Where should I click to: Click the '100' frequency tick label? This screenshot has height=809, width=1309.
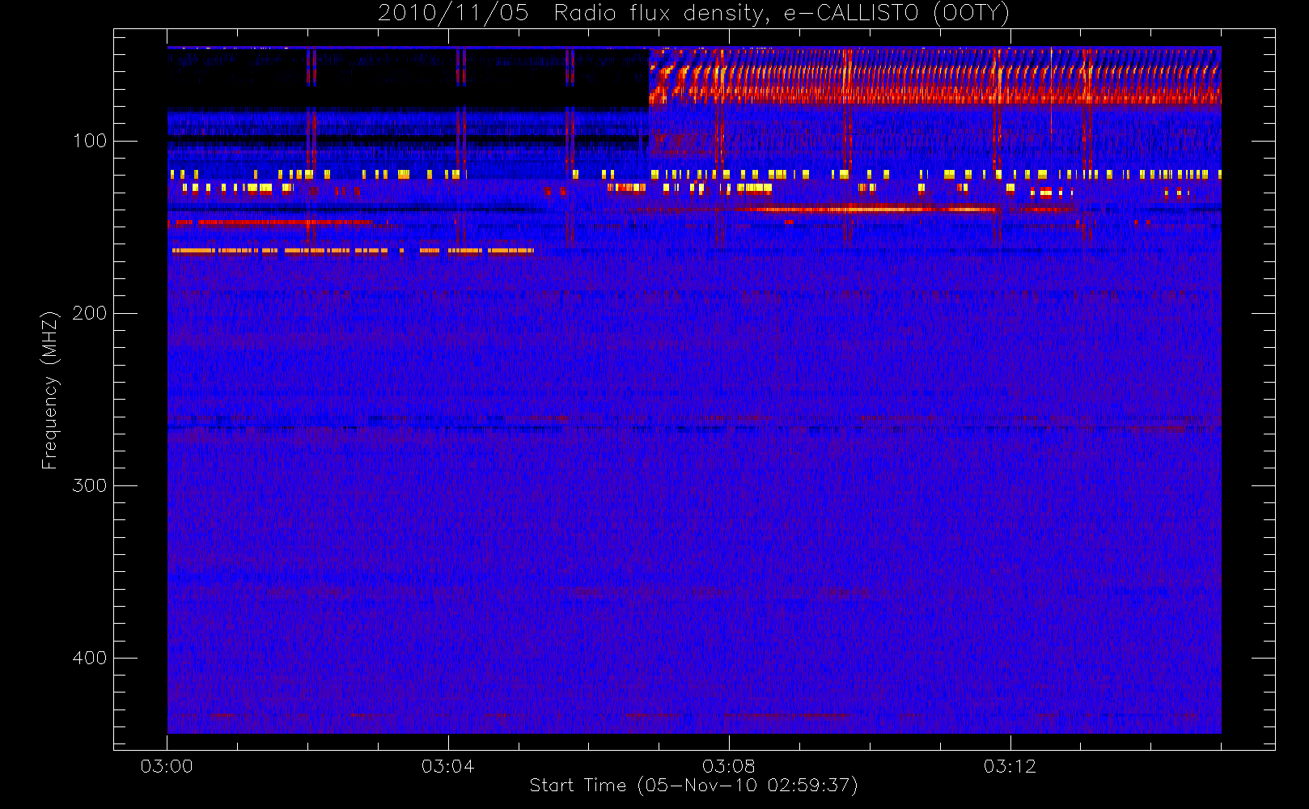pos(90,141)
